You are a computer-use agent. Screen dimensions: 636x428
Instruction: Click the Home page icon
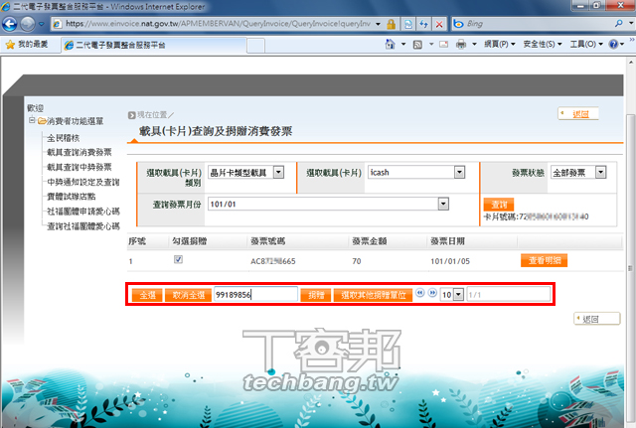click(390, 44)
